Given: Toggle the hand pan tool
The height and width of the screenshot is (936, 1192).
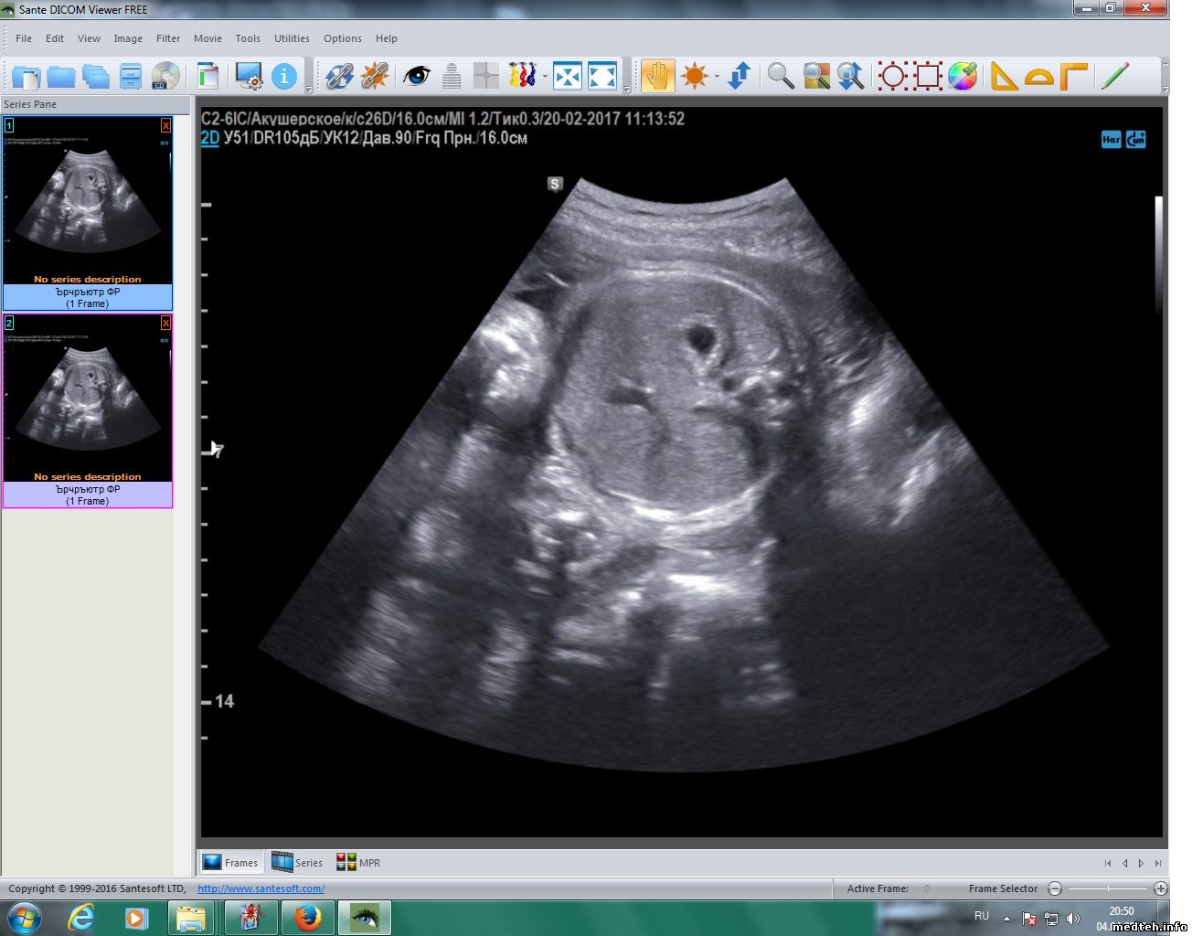Looking at the screenshot, I should (657, 76).
